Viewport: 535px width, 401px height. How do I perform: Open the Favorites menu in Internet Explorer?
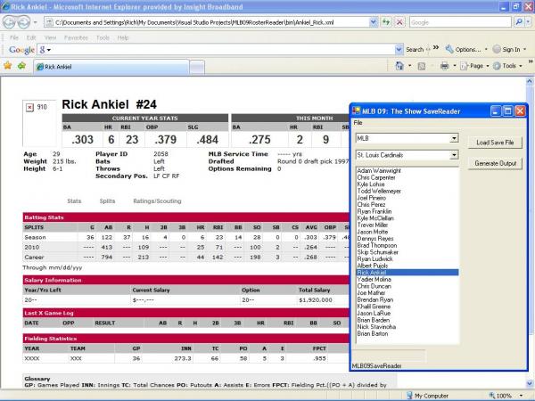click(76, 37)
